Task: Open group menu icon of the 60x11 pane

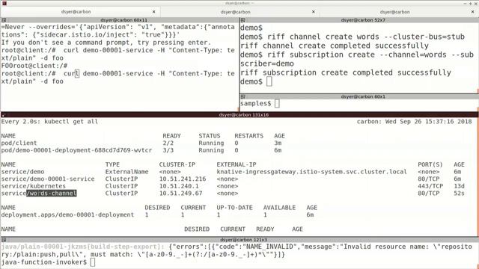Action: click(x=4, y=20)
